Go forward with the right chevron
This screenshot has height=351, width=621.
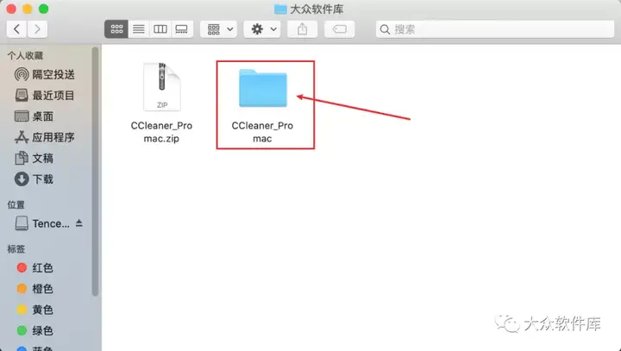click(x=37, y=29)
